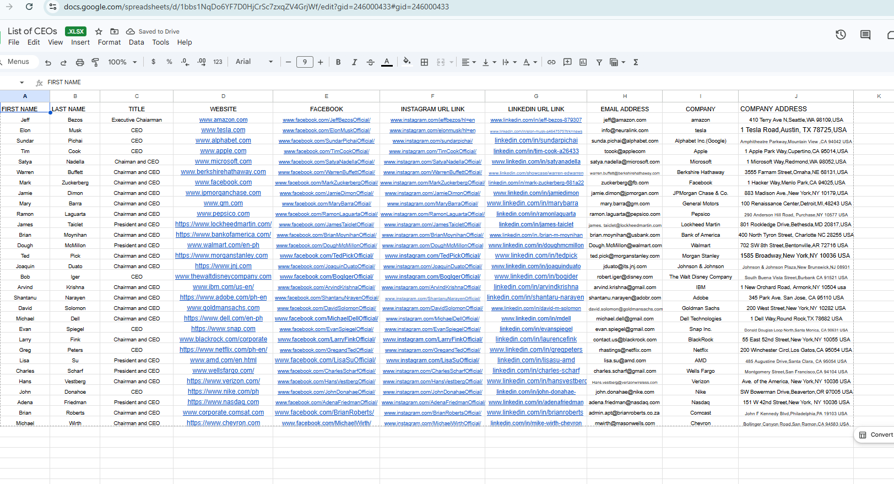The width and height of the screenshot is (894, 484).
Task: Open the comments panel icon
Action: tap(865, 35)
